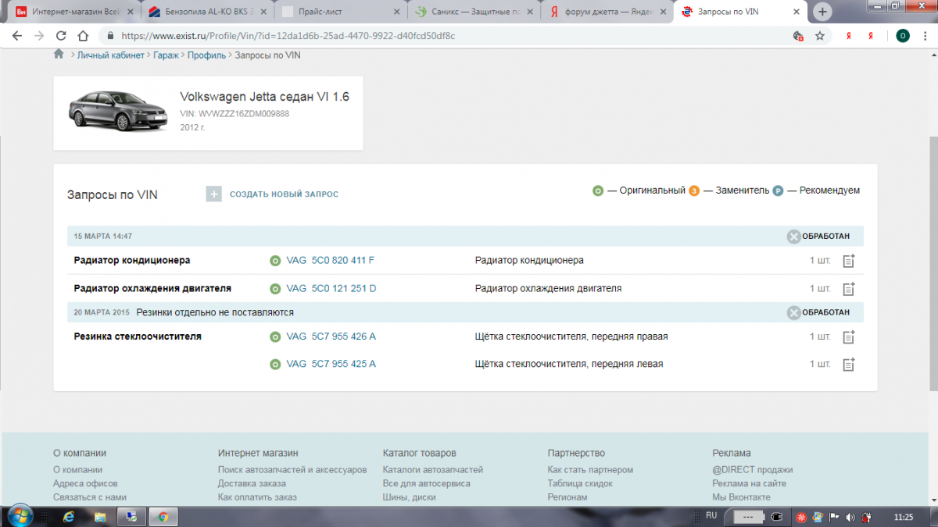Screen dimensions: 938x527
Task: Reload the exist.ru page
Action: [61, 36]
